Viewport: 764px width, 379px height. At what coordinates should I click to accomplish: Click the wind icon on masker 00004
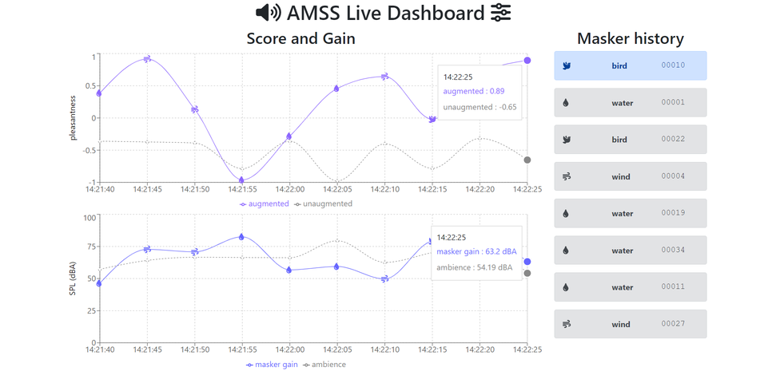pos(567,177)
